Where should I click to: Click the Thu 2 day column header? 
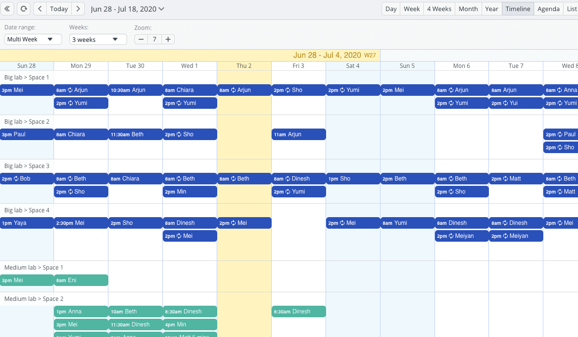(244, 66)
